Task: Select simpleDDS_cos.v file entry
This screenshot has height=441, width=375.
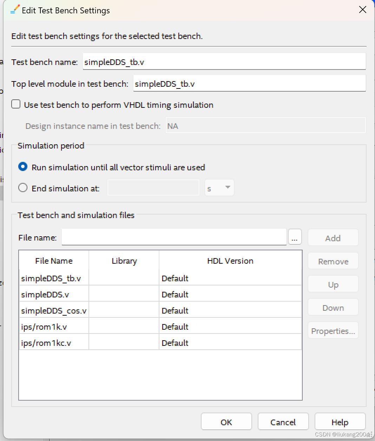Action: [x=160, y=311]
